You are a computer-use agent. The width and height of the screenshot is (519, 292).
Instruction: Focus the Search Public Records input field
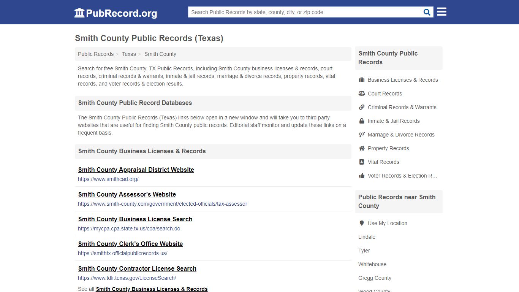[305, 12]
